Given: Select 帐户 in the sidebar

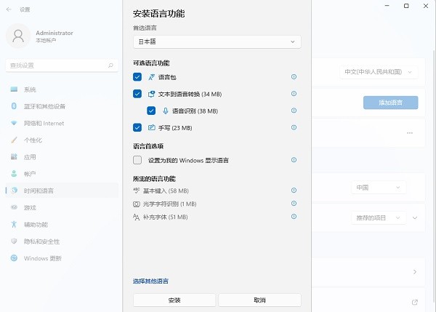Looking at the screenshot, I should pyautogui.click(x=62, y=174).
